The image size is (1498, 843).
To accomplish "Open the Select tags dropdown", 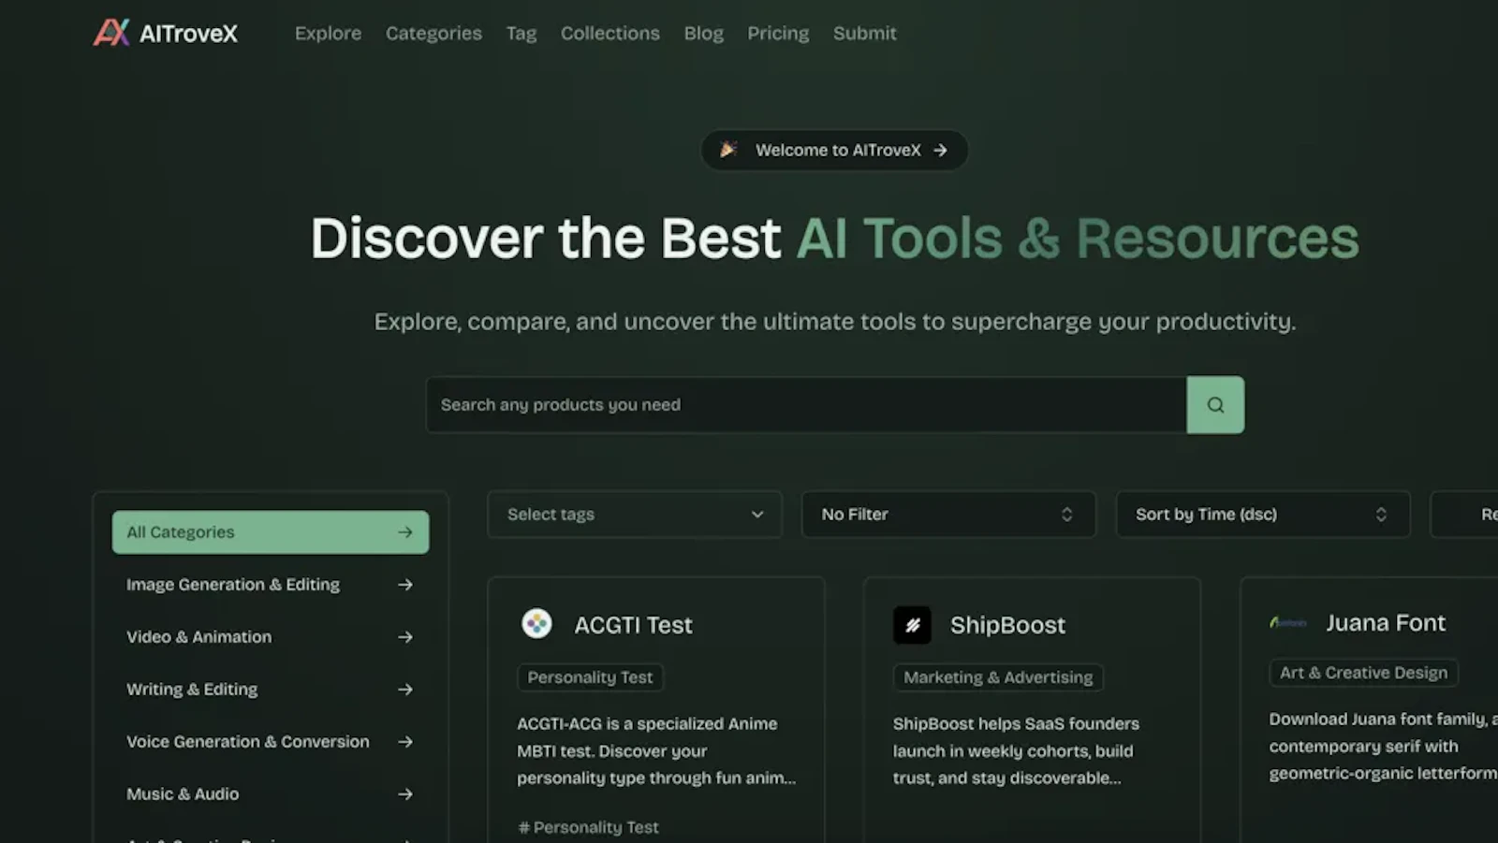I will click(x=634, y=514).
